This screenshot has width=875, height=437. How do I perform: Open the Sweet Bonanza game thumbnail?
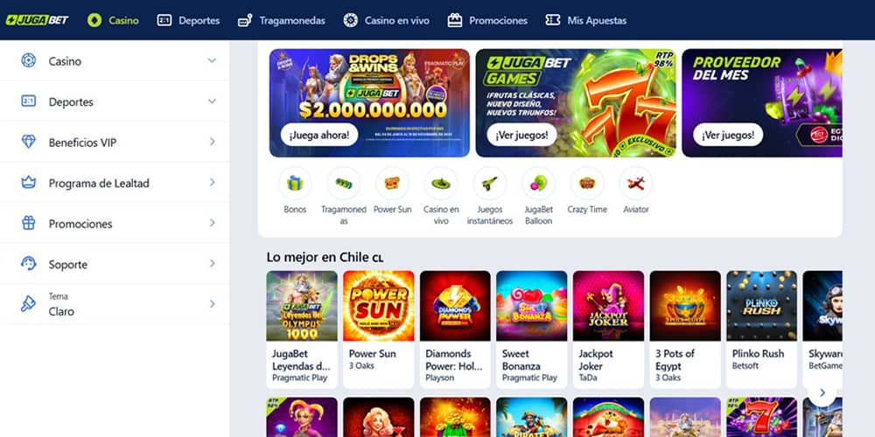coord(531,306)
